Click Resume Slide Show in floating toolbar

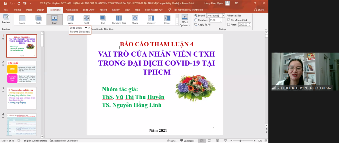[x=80, y=32]
